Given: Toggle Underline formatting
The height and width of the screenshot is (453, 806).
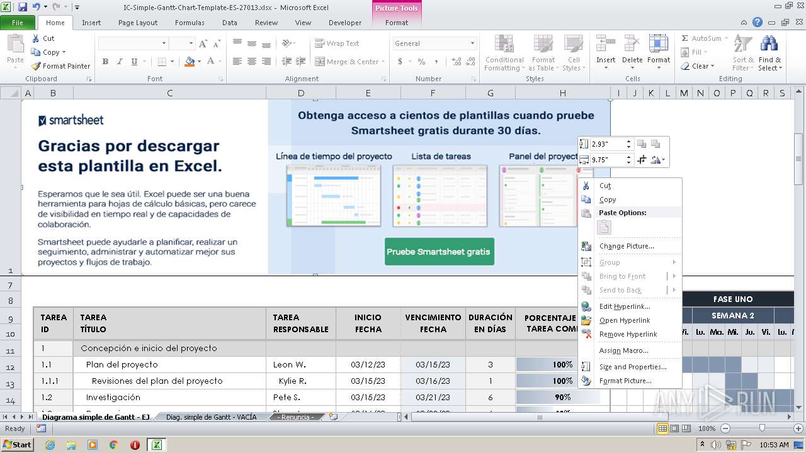Looking at the screenshot, I should click(x=134, y=62).
